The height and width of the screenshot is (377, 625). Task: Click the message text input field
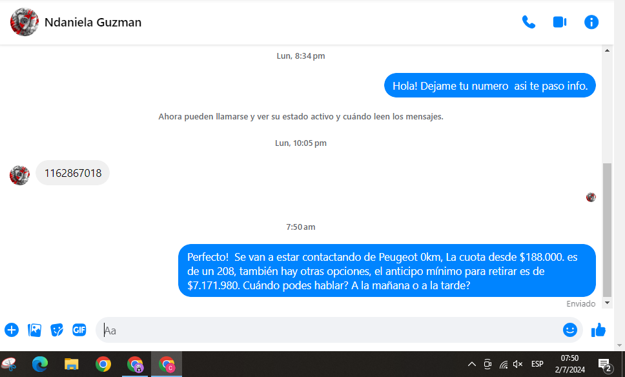[x=323, y=330]
